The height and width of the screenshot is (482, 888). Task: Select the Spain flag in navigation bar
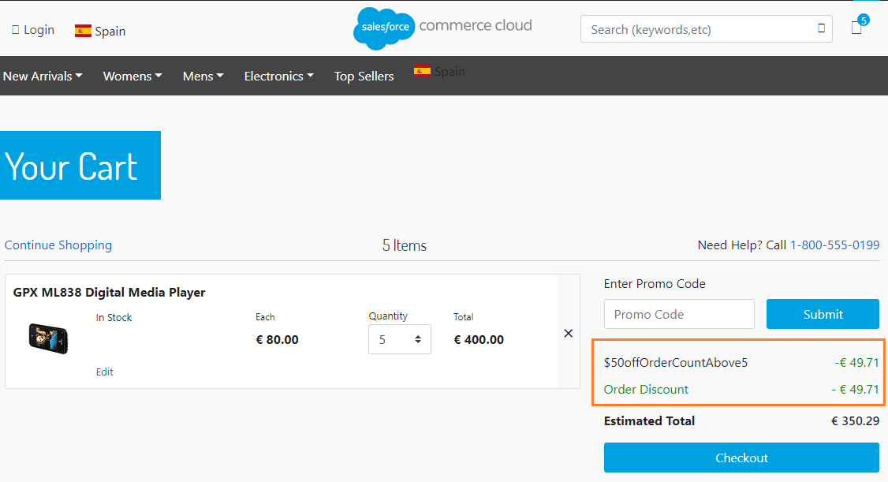pos(422,71)
